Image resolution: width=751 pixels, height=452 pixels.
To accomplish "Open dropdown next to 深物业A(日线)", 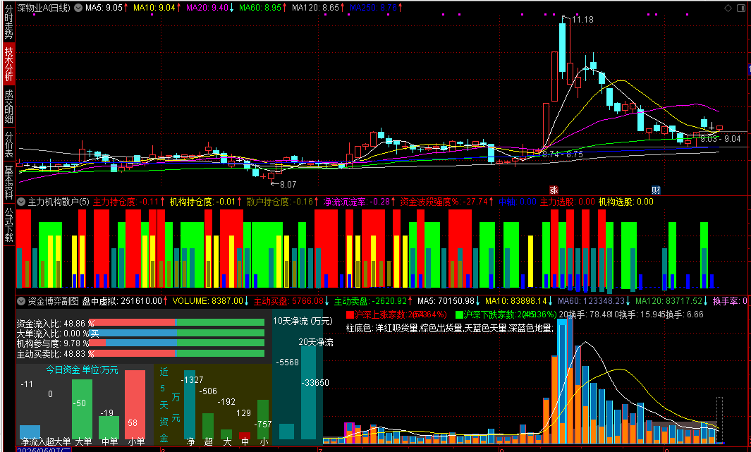I will [x=78, y=8].
